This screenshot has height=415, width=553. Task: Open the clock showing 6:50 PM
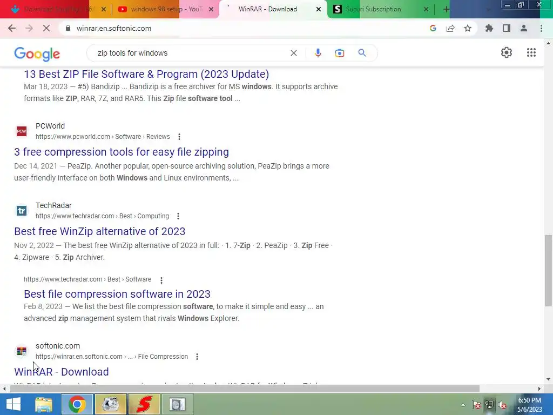530,405
